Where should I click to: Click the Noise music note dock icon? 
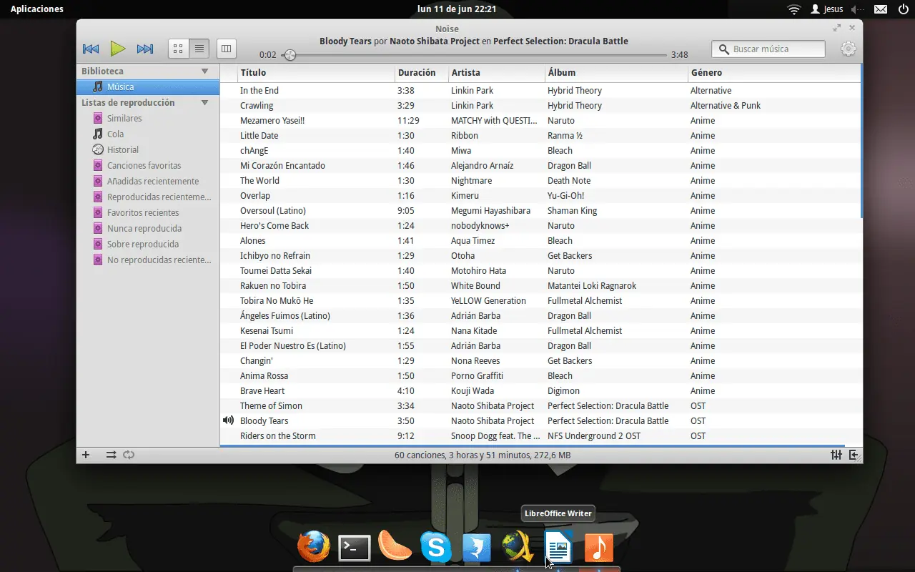tap(599, 548)
